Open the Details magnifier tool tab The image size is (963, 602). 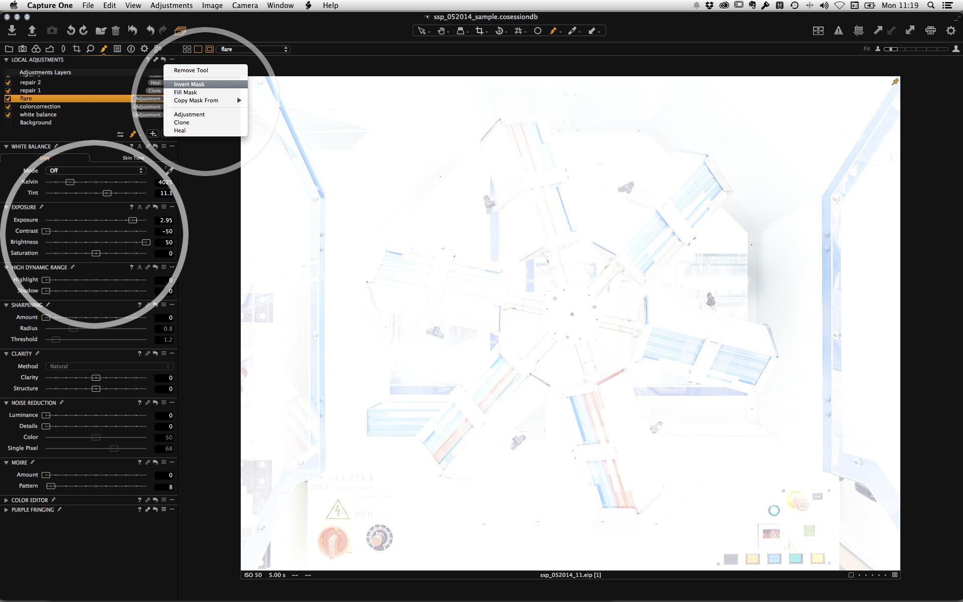[90, 49]
